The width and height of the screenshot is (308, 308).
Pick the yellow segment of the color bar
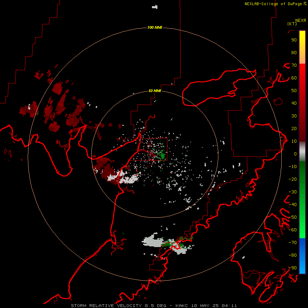[302, 37]
